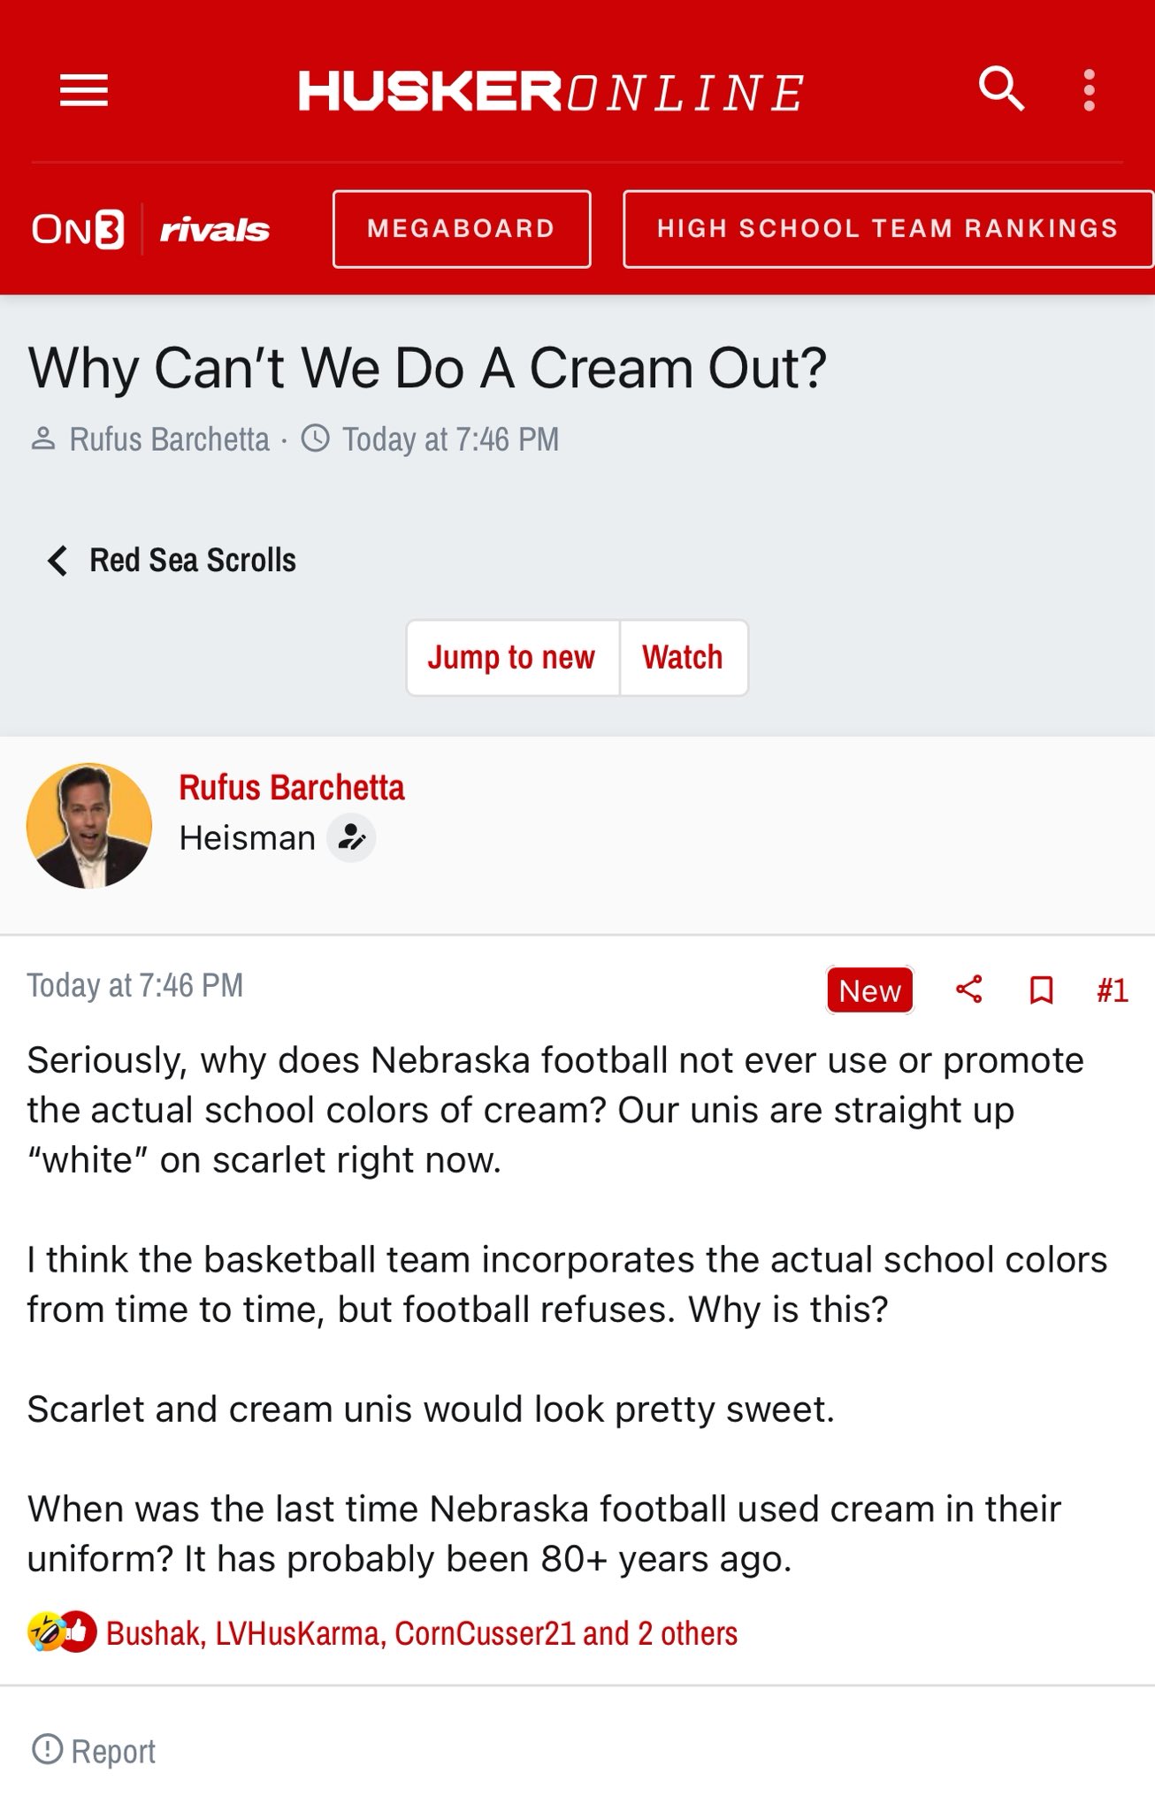Open Rufus Barchetta's profile name link
This screenshot has height=1811, width=1155.
tap(292, 787)
